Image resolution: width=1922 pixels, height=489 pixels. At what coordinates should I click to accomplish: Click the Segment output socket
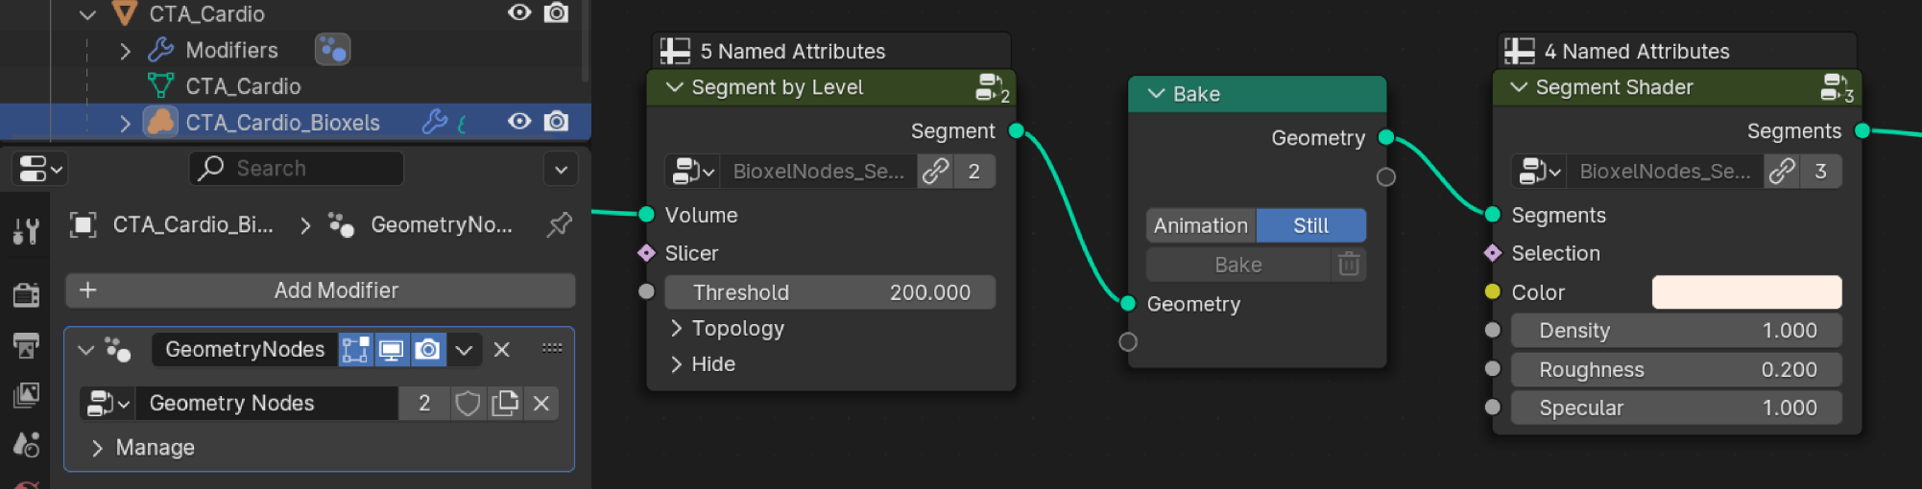(1017, 131)
